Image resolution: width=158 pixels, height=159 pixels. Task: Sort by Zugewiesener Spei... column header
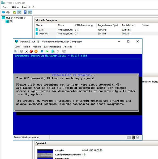point(109,25)
